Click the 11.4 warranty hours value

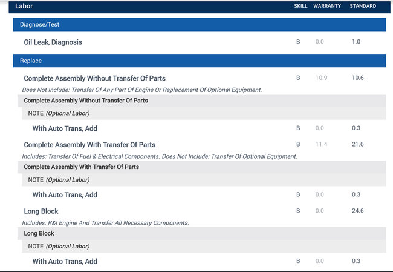point(321,144)
